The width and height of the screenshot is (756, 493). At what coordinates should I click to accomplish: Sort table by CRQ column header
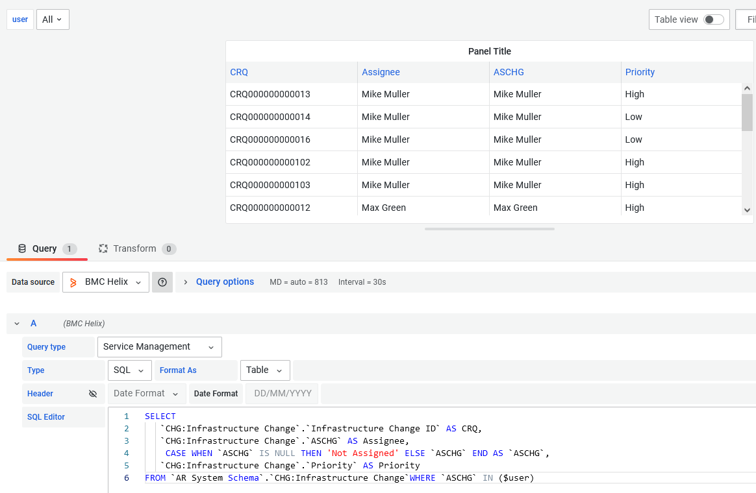239,72
